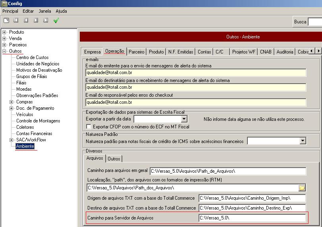Select Grupos de Filiais in tree
The width and height of the screenshot is (322, 227).
coord(32,76)
